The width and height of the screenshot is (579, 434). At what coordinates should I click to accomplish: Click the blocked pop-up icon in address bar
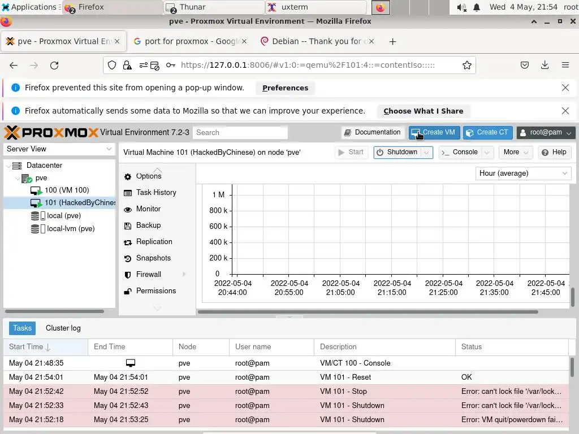pyautogui.click(x=155, y=66)
